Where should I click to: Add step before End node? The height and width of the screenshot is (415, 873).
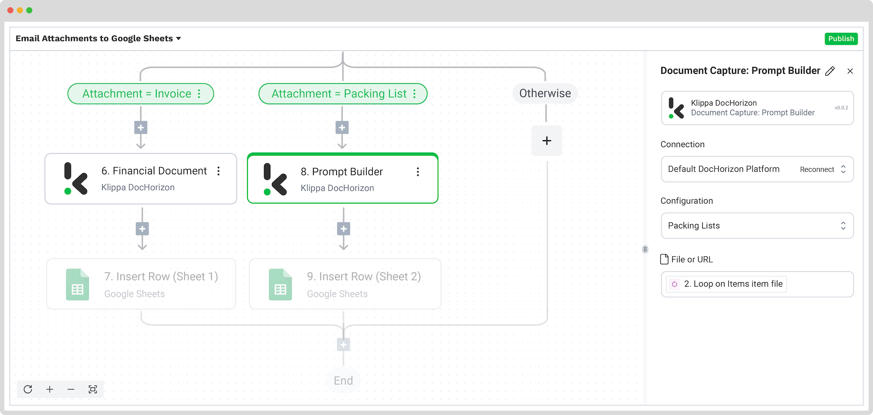344,345
